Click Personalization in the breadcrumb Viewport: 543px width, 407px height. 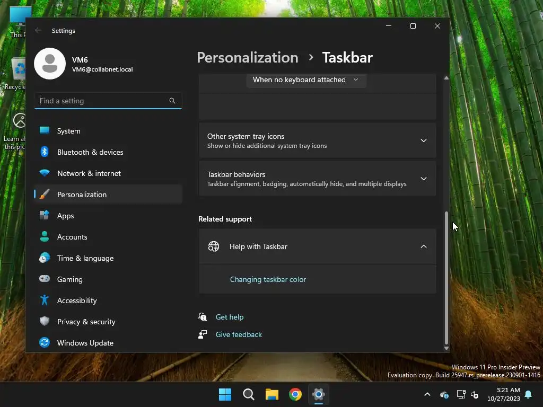pyautogui.click(x=248, y=57)
